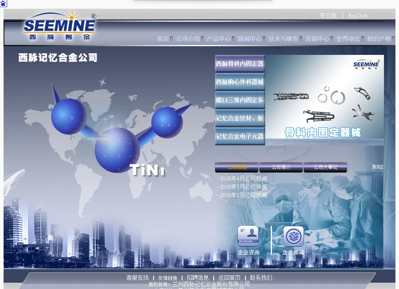Click the 骨科内固定器械 product banner image
The width and height of the screenshot is (399, 289).
click(x=325, y=100)
